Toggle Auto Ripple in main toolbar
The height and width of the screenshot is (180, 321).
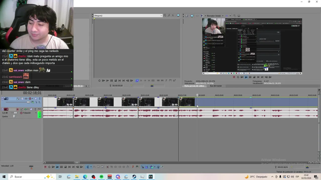click(x=151, y=167)
